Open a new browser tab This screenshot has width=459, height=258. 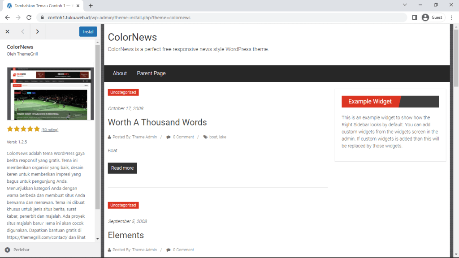tap(91, 5)
